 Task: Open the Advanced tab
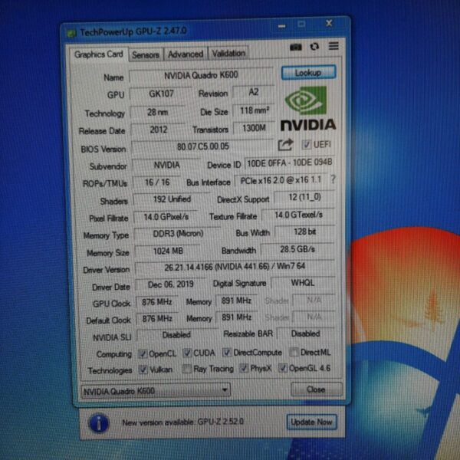[x=186, y=54]
